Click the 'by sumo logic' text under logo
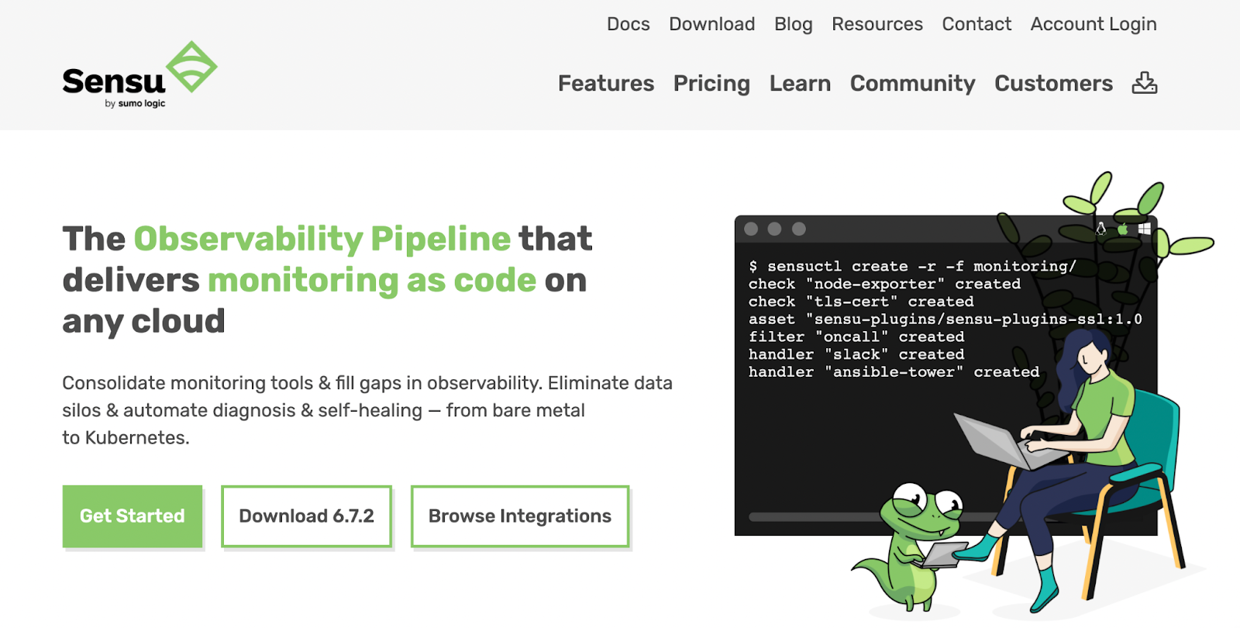Screen dimensions: 1240x628 (x=135, y=103)
